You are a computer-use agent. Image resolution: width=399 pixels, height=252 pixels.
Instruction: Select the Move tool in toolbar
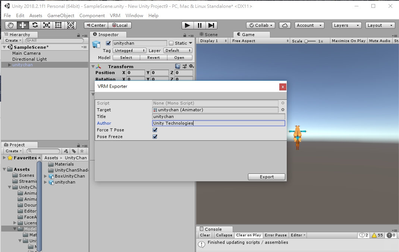pos(23,25)
